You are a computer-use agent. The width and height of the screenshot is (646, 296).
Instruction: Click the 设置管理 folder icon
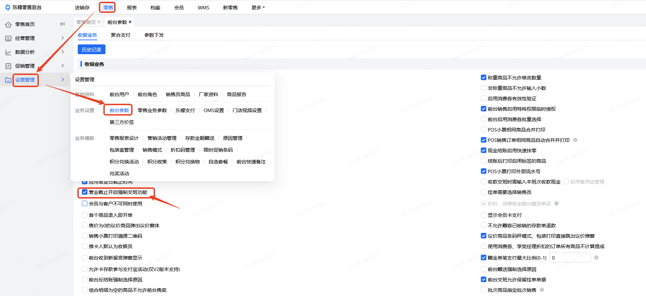[8, 80]
